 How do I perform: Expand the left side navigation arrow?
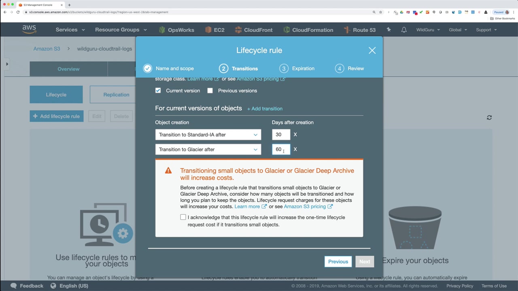pos(7,64)
